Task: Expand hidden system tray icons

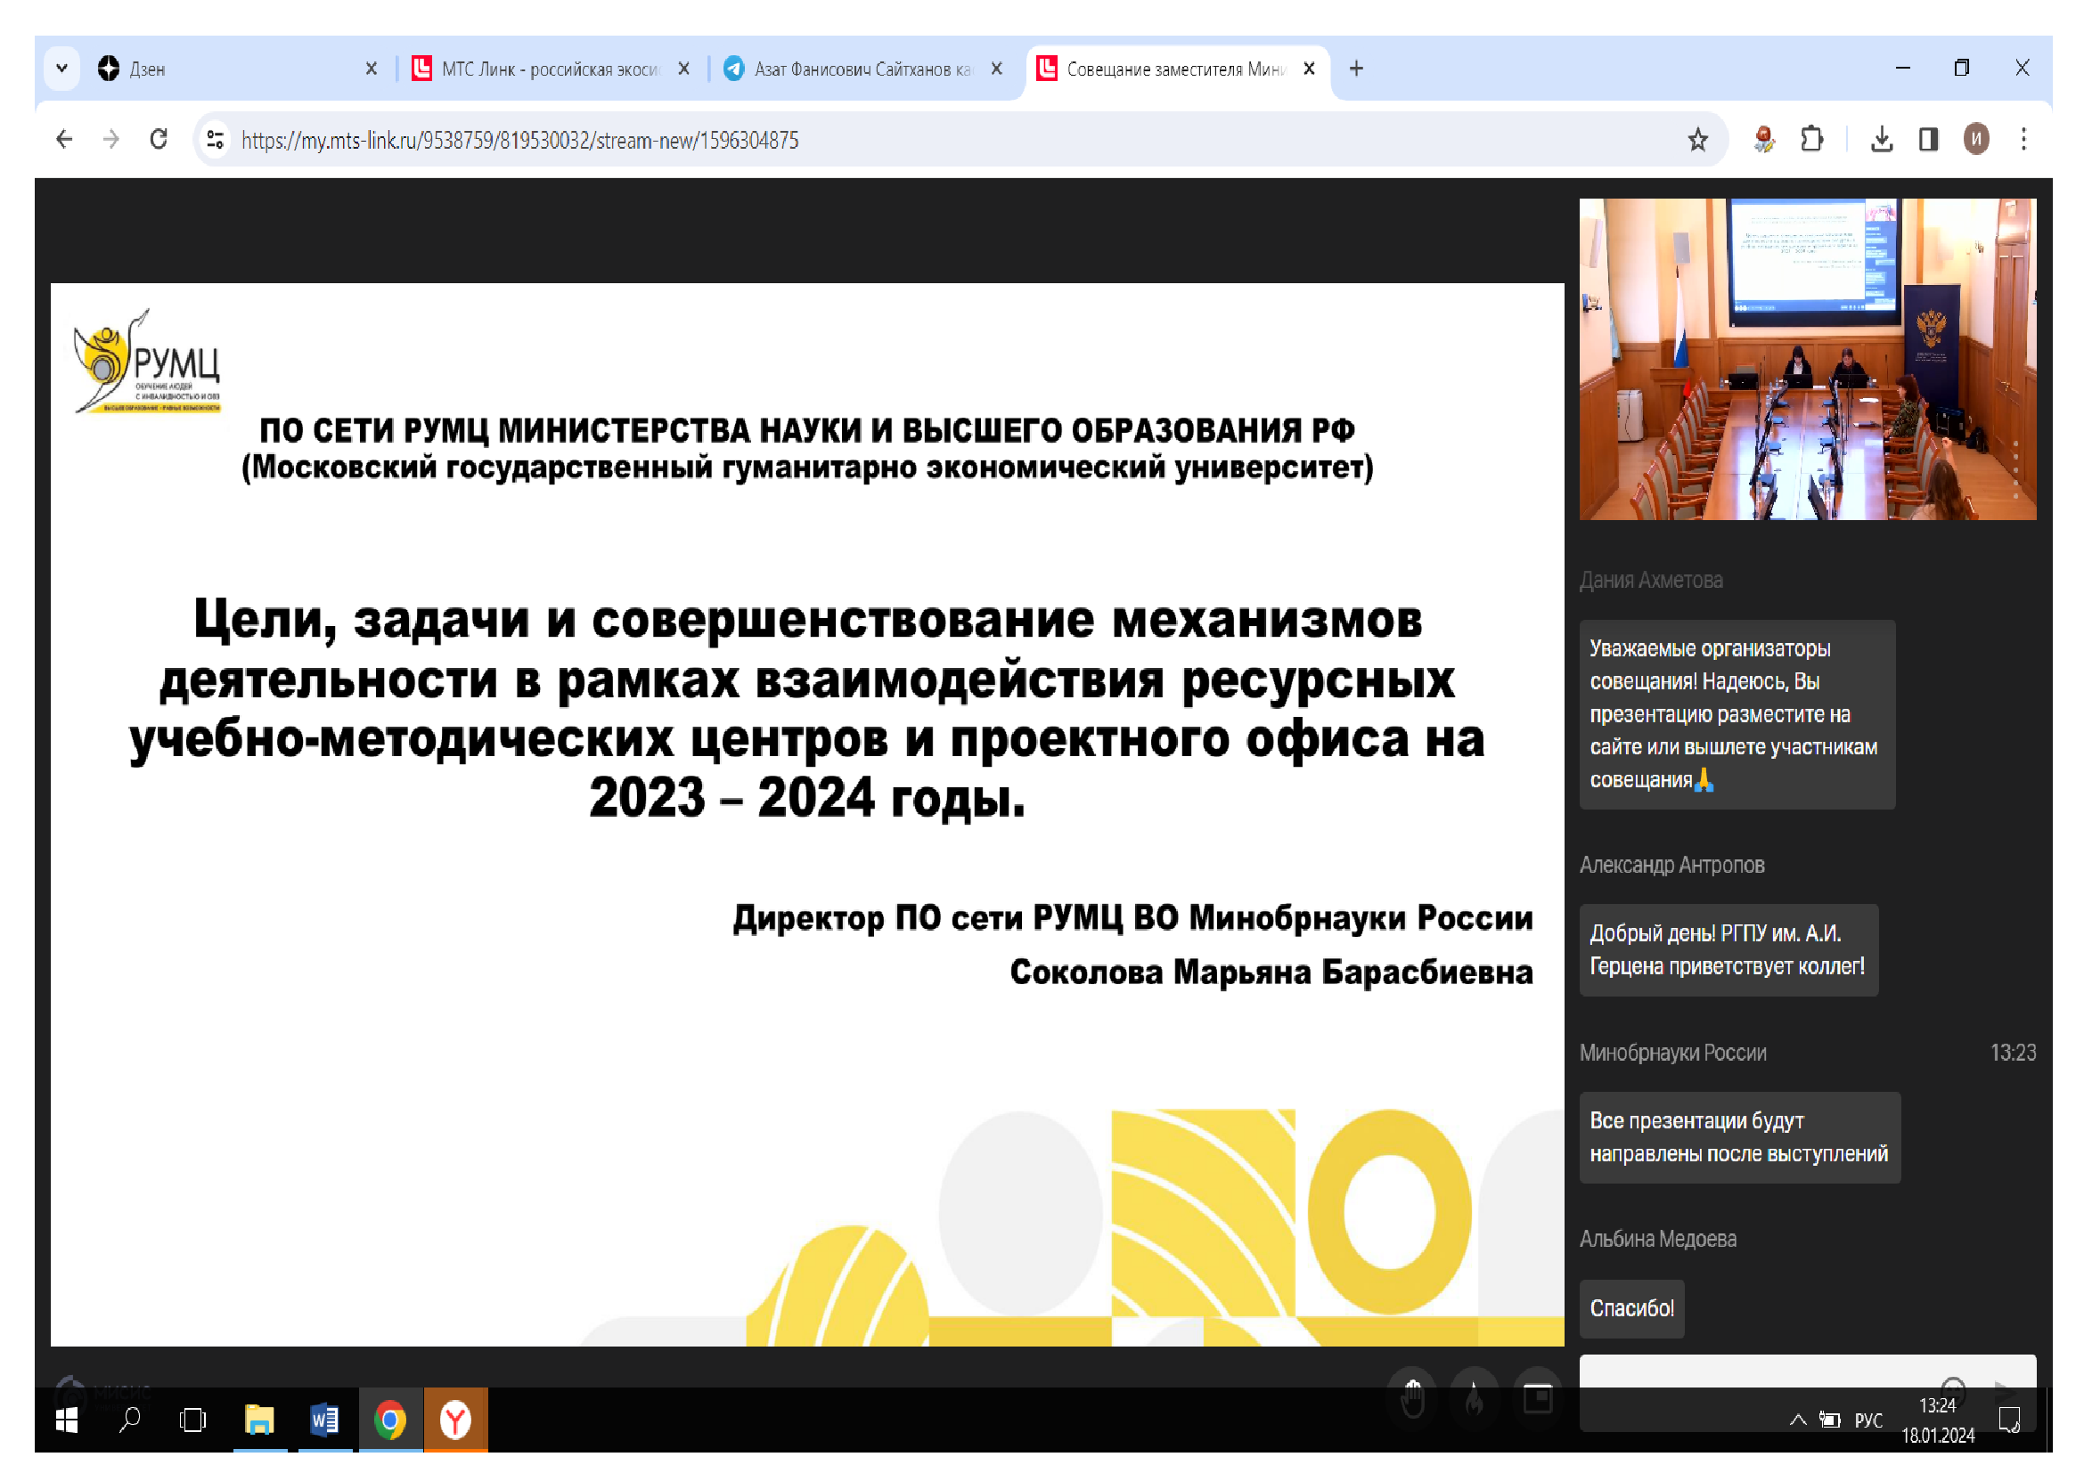Action: (x=1797, y=1420)
